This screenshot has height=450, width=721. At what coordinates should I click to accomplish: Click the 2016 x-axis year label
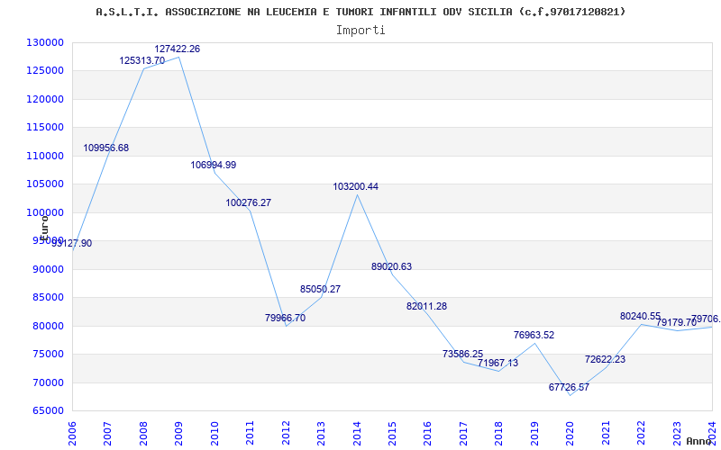pos(428,433)
